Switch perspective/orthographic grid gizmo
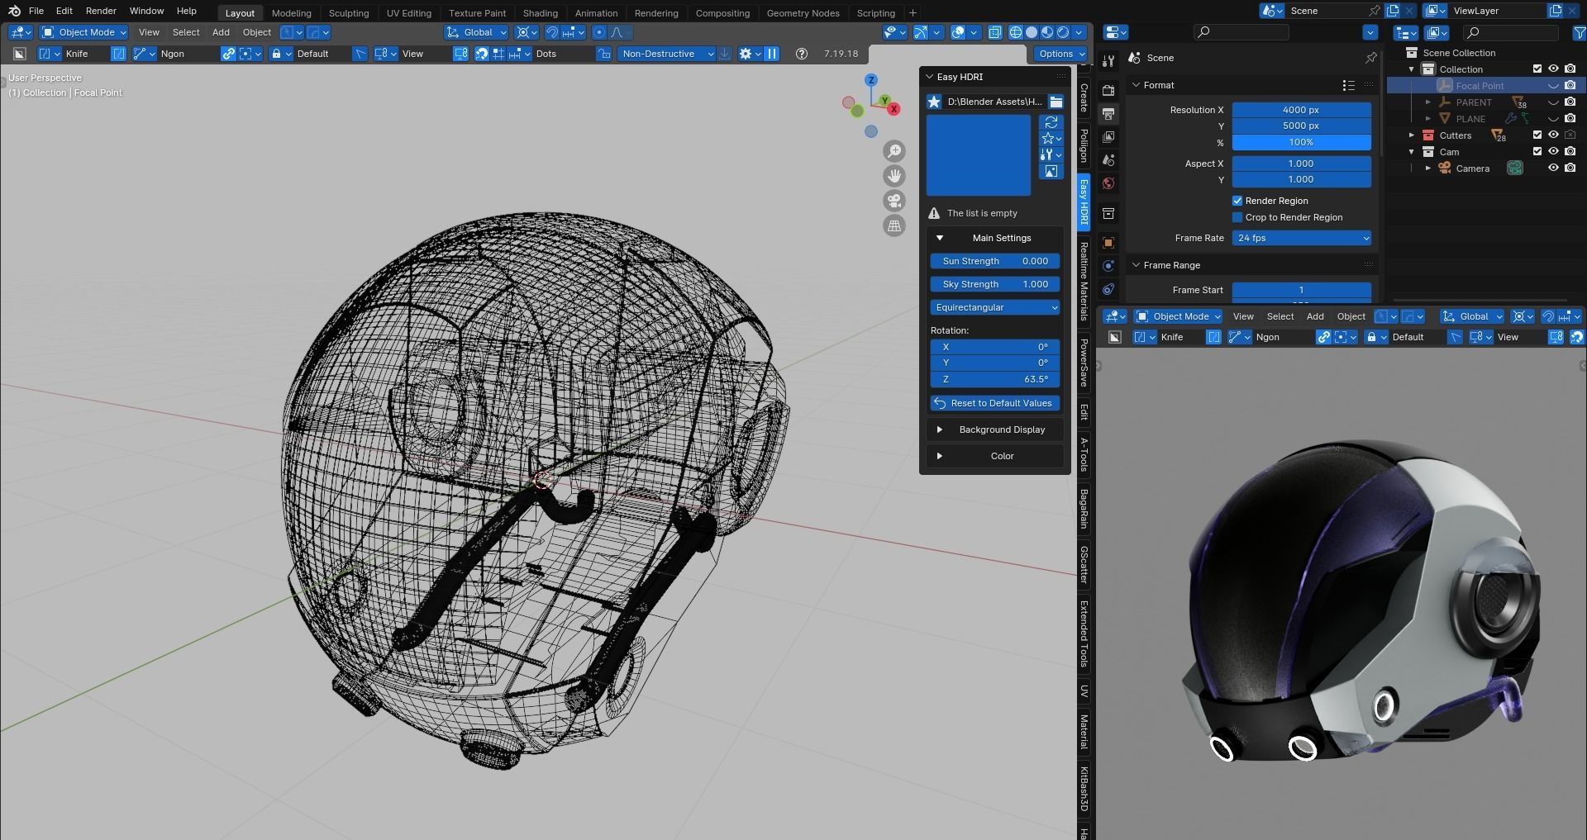 (894, 225)
